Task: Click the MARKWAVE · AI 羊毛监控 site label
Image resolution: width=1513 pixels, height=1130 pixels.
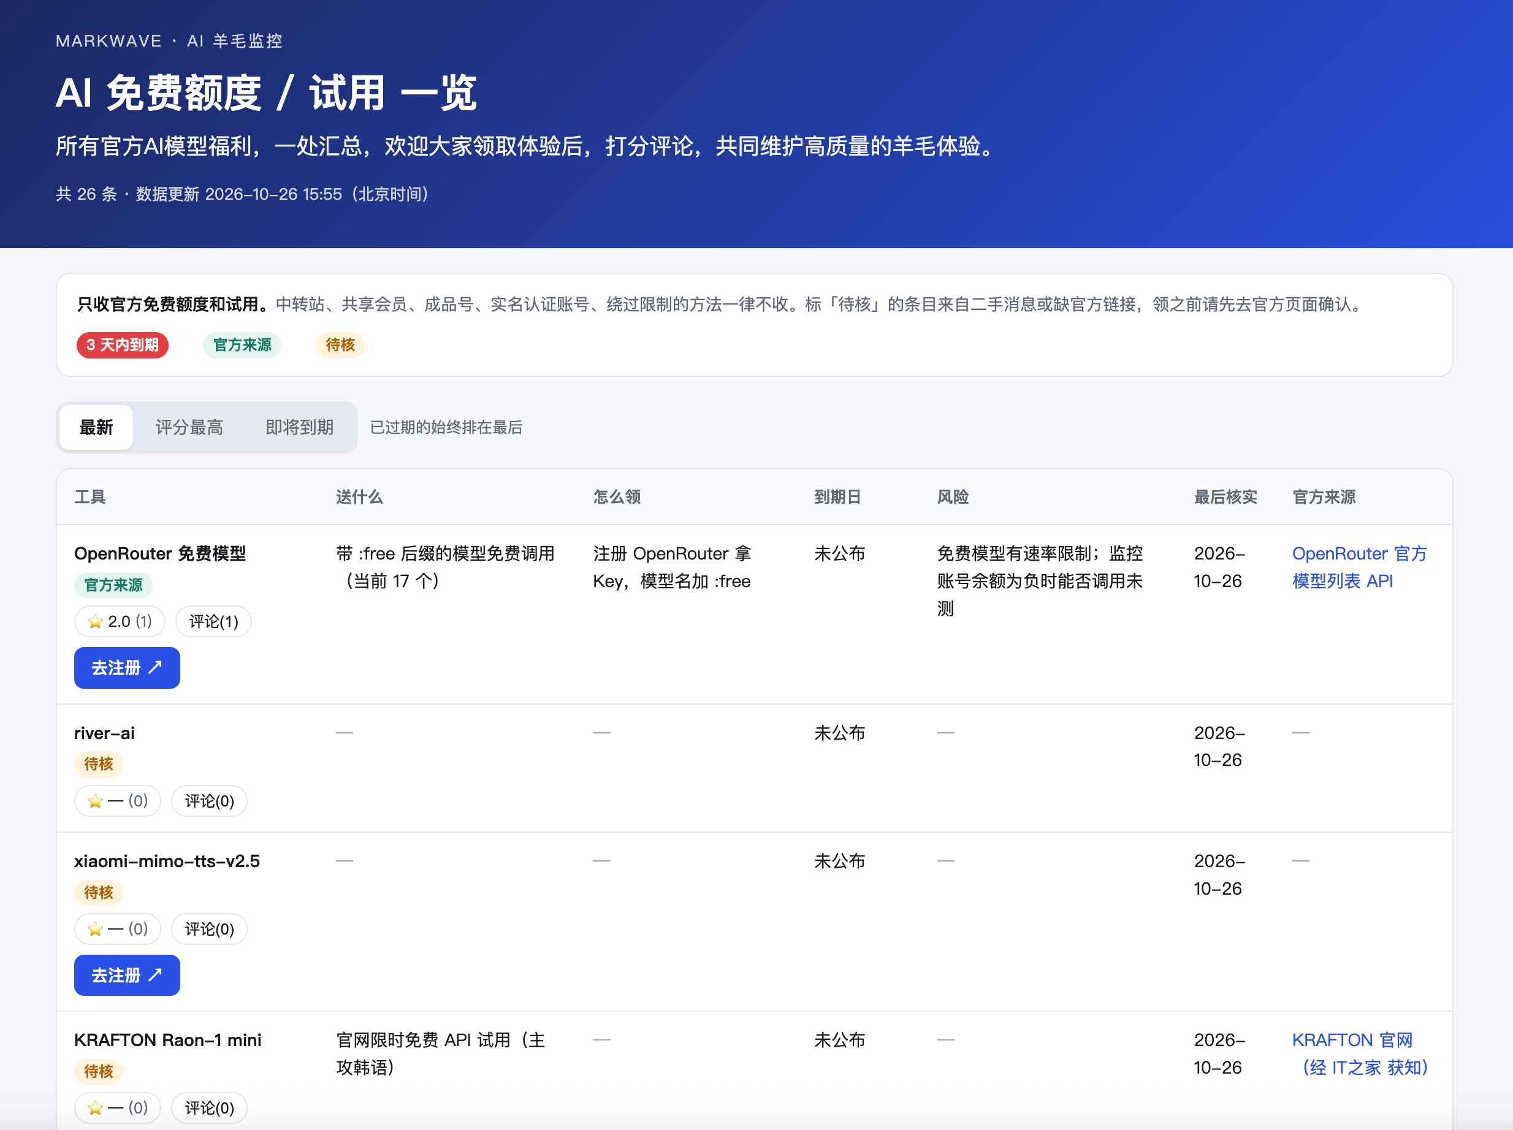Action: click(169, 41)
